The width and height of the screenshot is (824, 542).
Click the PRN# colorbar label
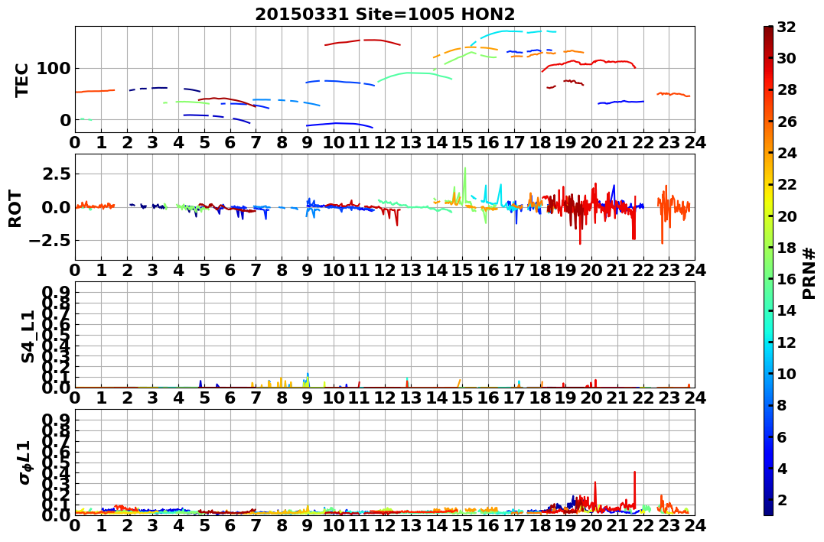pos(809,274)
